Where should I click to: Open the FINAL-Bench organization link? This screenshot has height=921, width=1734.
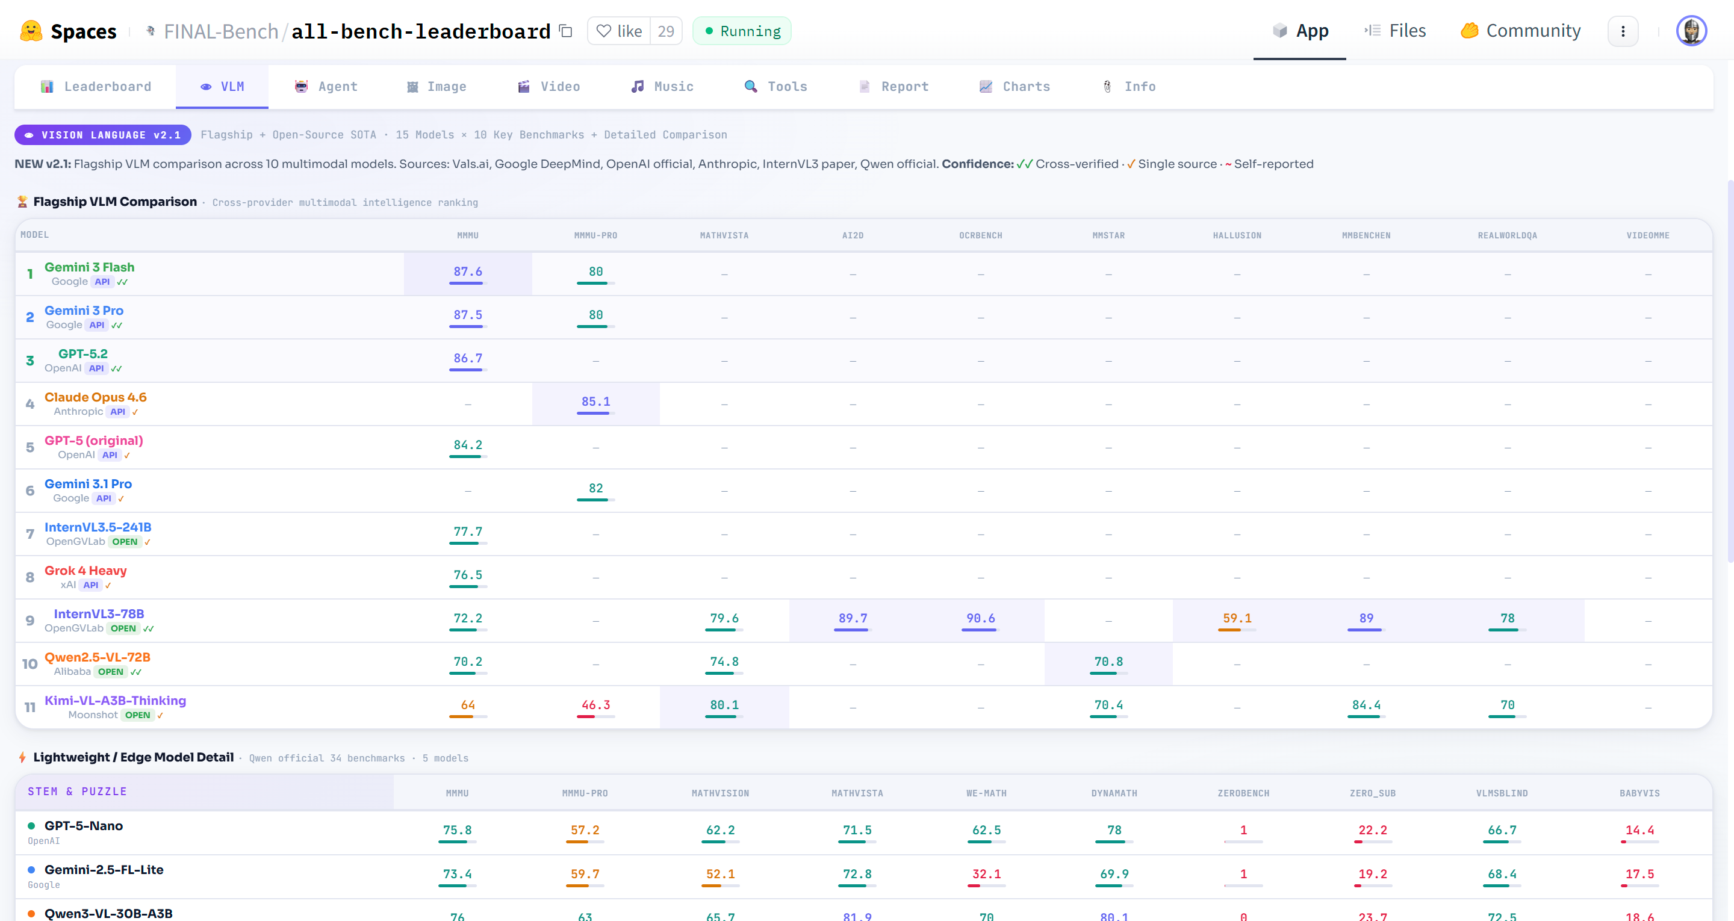pyautogui.click(x=221, y=31)
